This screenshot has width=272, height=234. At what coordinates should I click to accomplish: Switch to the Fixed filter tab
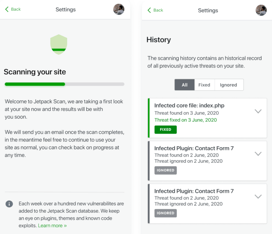pos(204,85)
